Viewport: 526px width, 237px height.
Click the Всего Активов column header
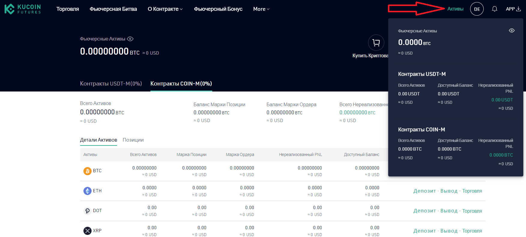(143, 155)
